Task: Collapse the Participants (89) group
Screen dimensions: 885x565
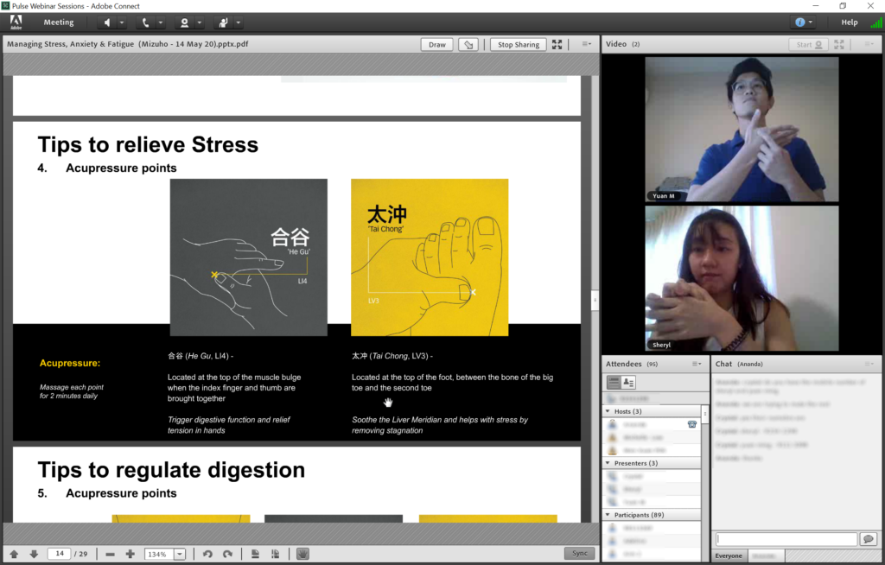Action: (608, 514)
